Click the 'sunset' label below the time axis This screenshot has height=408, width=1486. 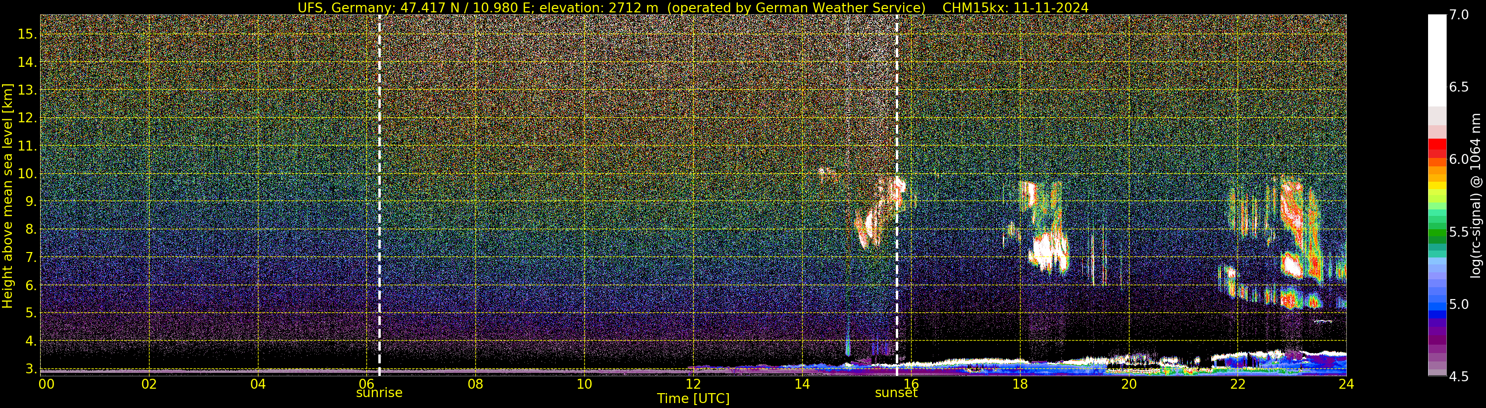pos(896,393)
